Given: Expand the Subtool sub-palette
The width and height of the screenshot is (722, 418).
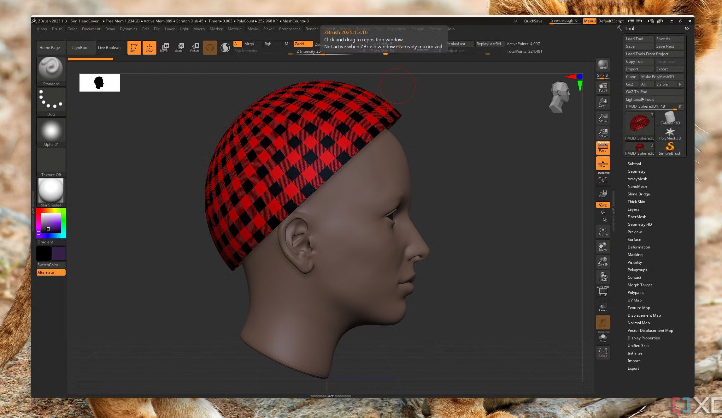Looking at the screenshot, I should (x=634, y=164).
